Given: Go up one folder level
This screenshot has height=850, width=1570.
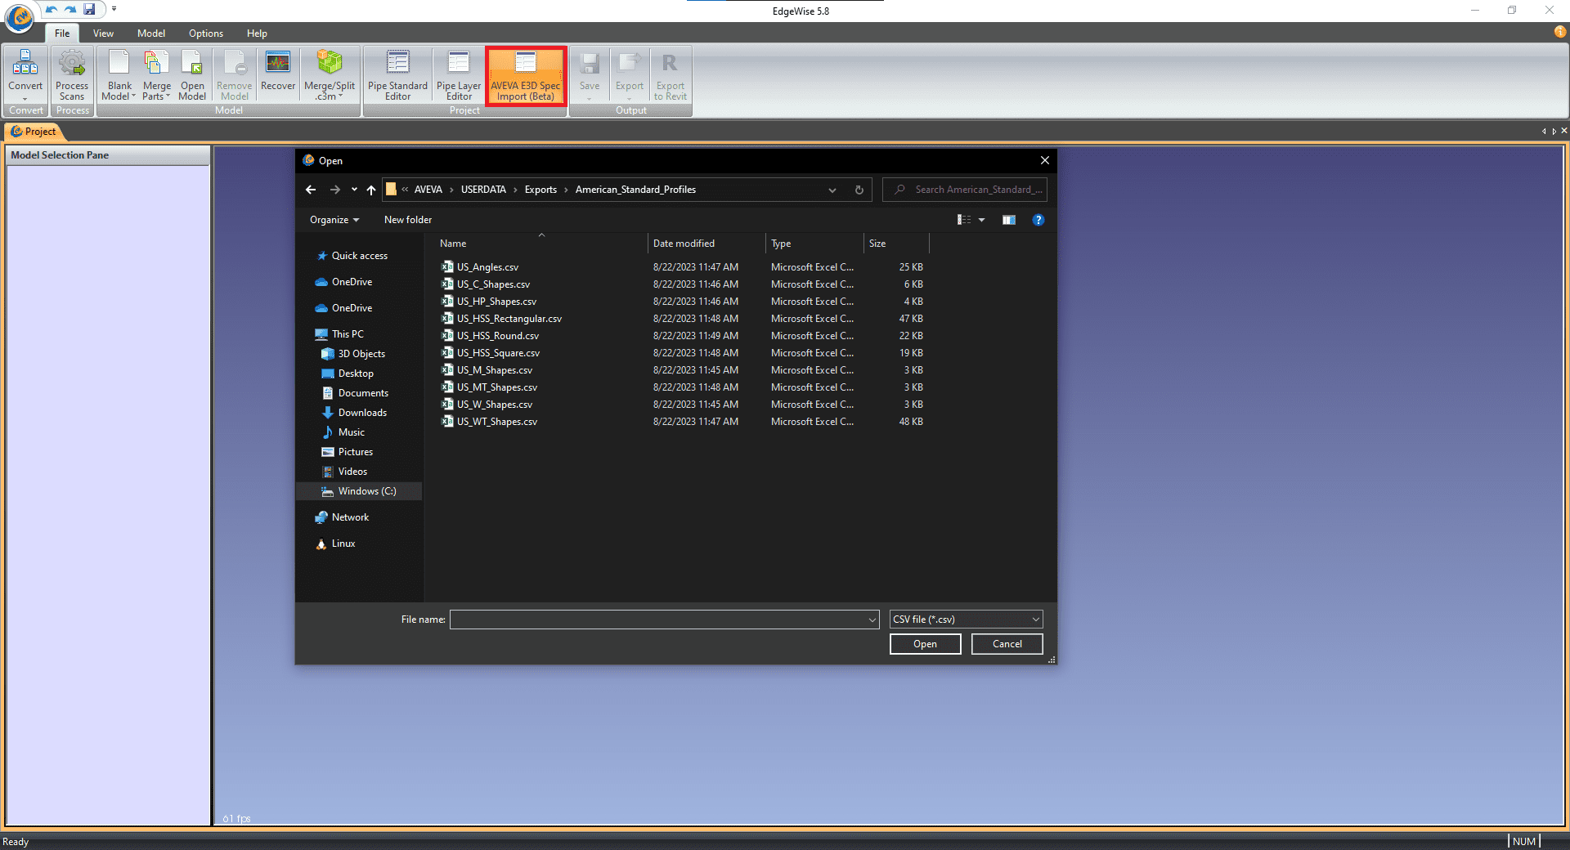Looking at the screenshot, I should 371,190.
